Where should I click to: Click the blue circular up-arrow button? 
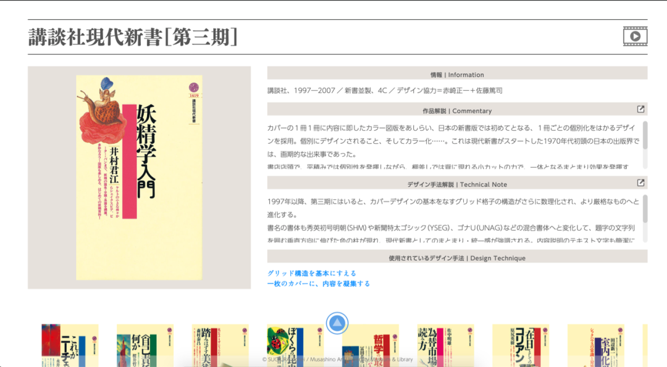click(x=337, y=323)
